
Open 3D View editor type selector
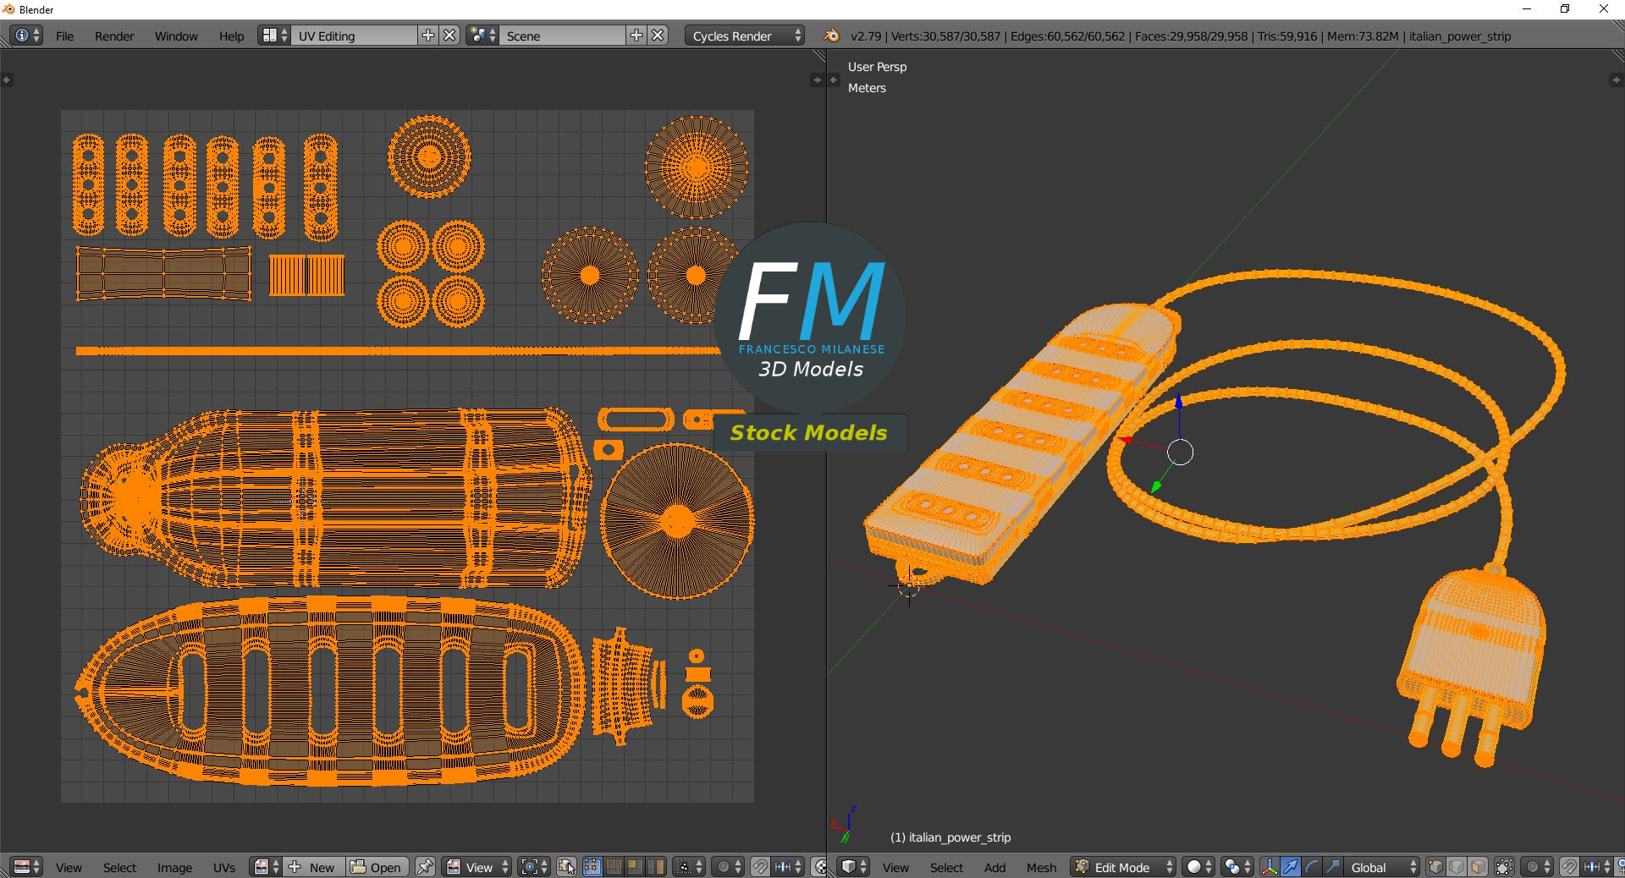tap(853, 867)
